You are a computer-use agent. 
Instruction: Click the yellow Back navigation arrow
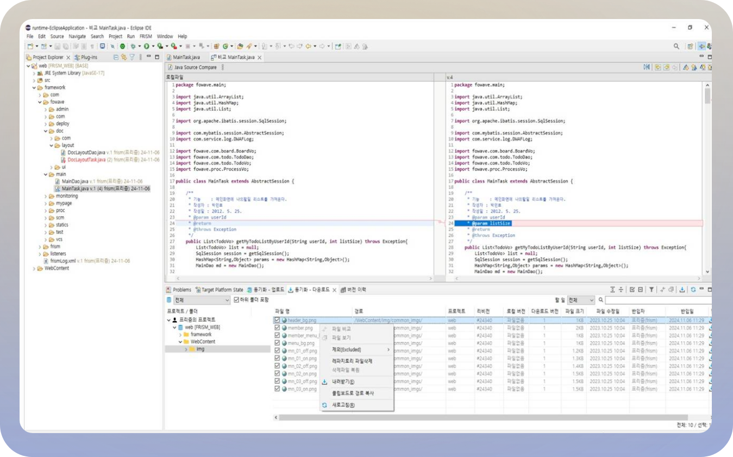pos(308,46)
